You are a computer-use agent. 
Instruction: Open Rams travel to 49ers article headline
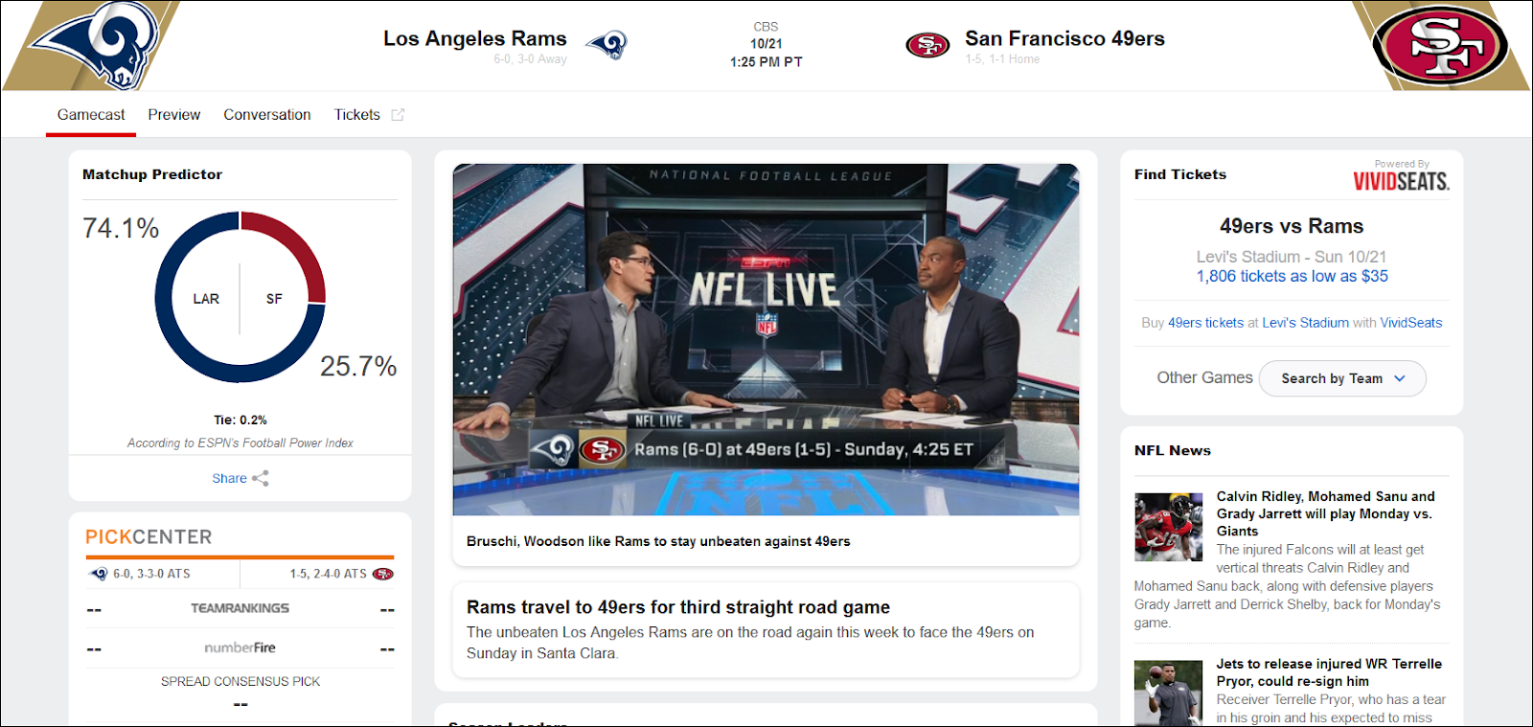pyautogui.click(x=678, y=607)
